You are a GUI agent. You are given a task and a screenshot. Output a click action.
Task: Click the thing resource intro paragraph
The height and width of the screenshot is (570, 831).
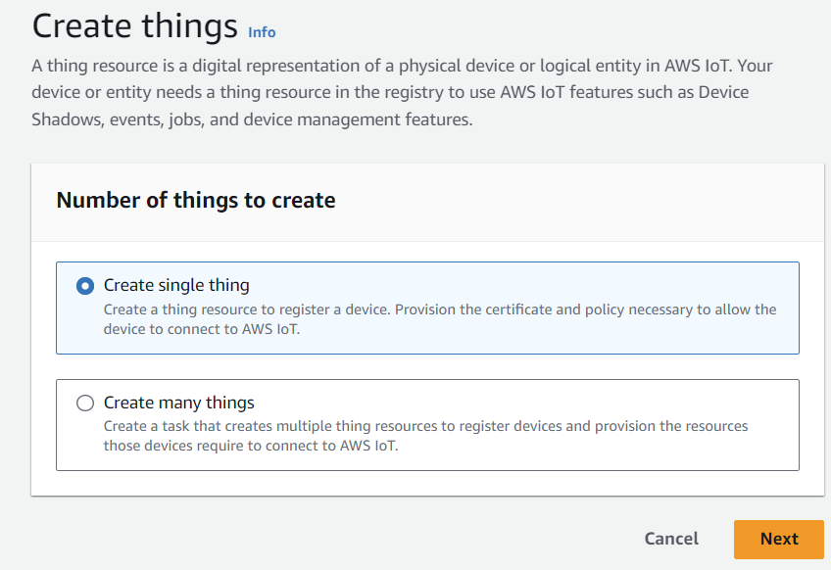[x=402, y=92]
